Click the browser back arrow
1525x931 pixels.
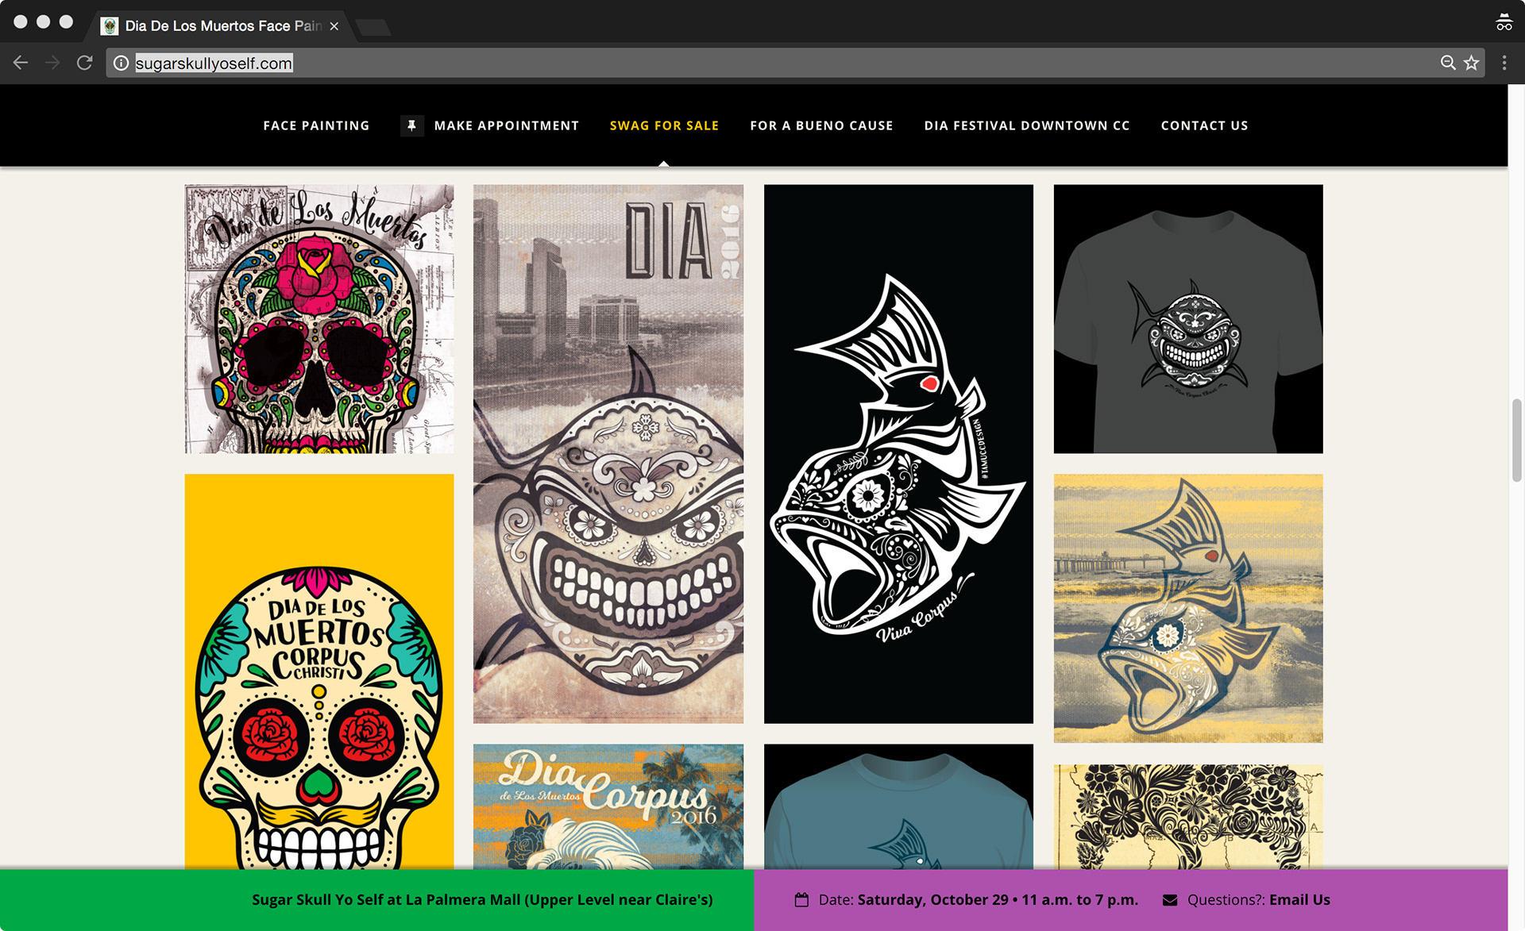[21, 63]
